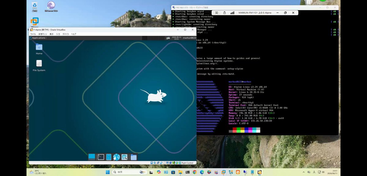
Task: Open the weather widget showing 20°C
Action: [38, 172]
